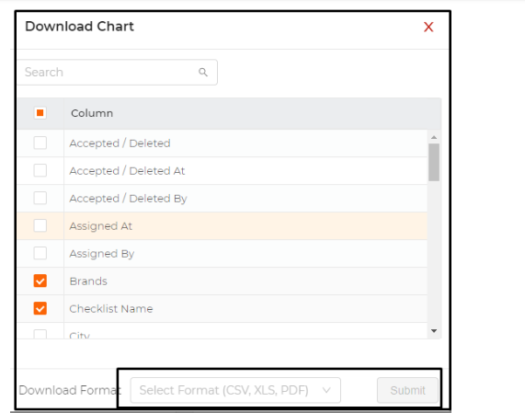
Task: Check the Accepted / Deleted checkbox
Action: (x=40, y=143)
